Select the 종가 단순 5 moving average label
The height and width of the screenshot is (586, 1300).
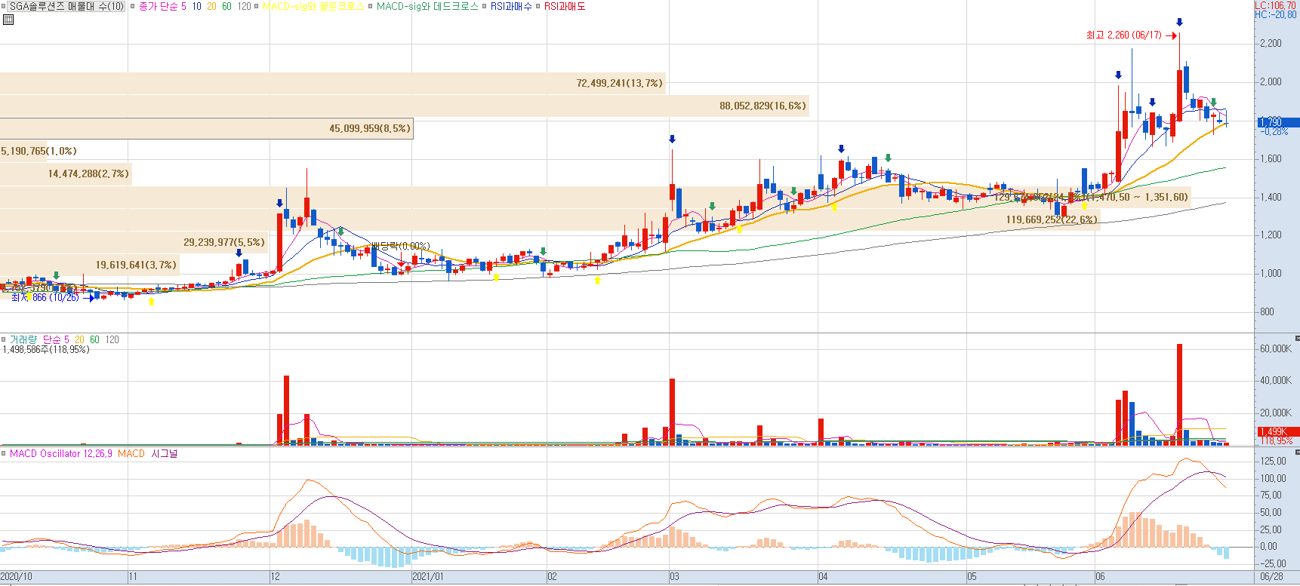(162, 6)
